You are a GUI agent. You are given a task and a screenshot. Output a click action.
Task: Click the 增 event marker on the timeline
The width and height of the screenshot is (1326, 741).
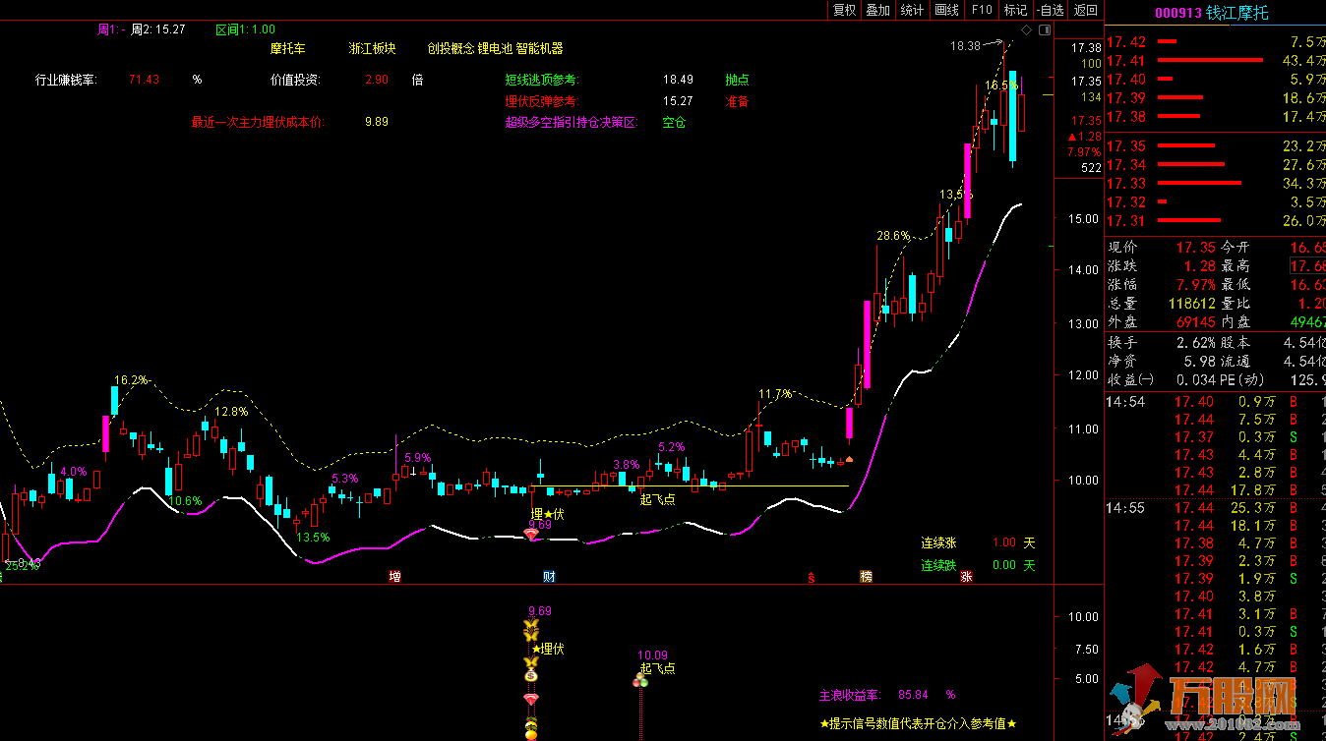pyautogui.click(x=394, y=576)
